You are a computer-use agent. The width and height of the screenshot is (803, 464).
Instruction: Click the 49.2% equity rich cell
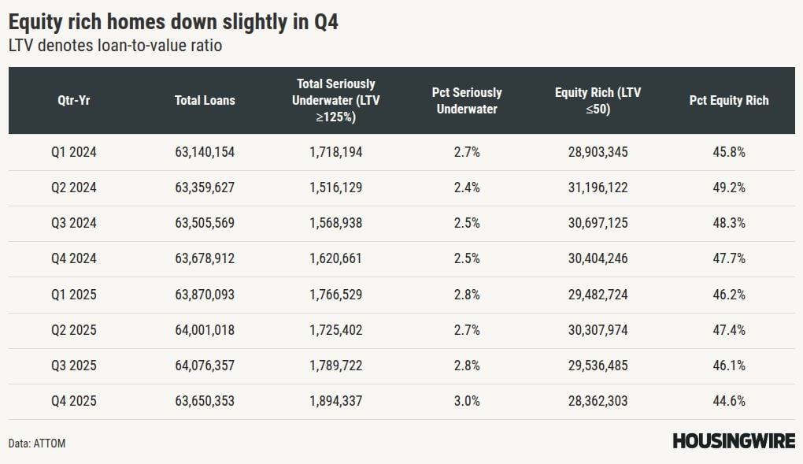(x=729, y=187)
